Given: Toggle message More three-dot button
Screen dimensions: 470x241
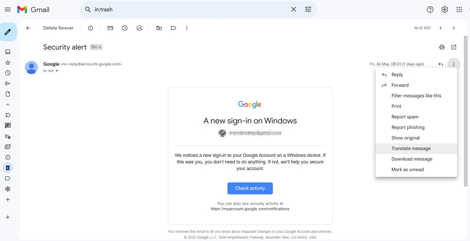Looking at the screenshot, I should (x=454, y=64).
